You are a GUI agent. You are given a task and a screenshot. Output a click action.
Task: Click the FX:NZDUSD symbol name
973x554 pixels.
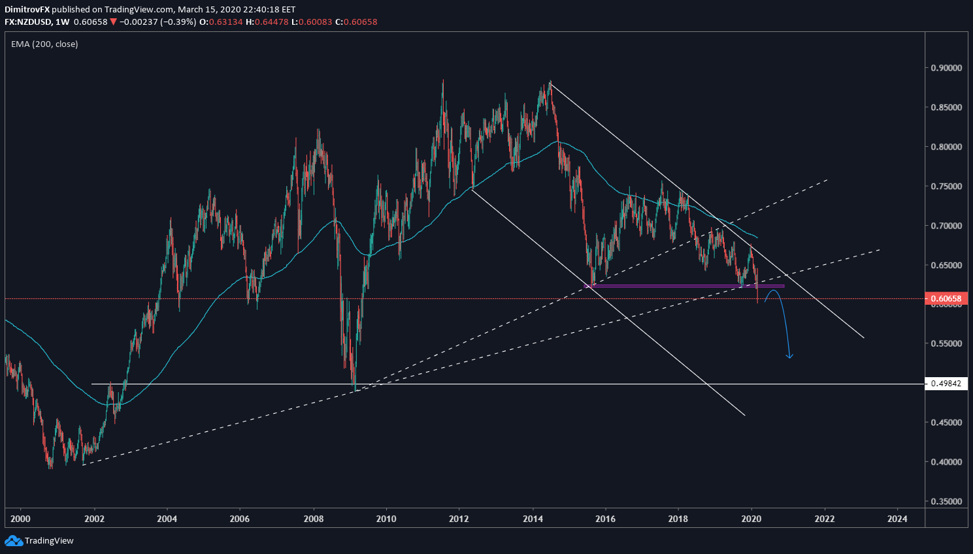tap(28, 22)
